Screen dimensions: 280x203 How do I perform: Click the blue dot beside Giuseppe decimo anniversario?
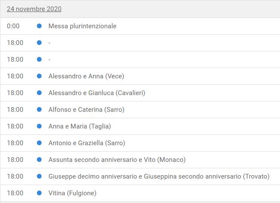(39, 176)
